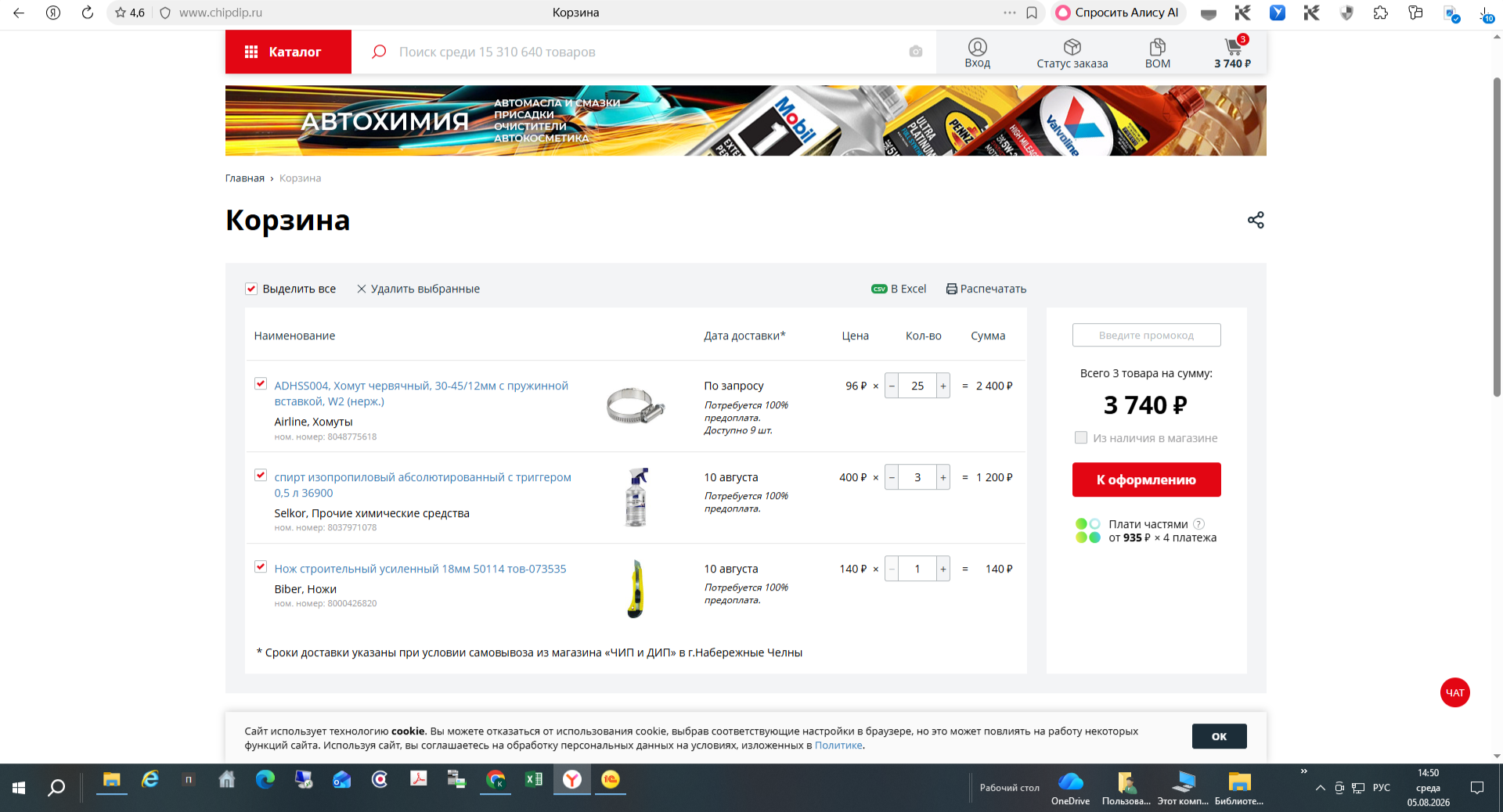
Task: Show hidden system tray icons chevron
Action: (1321, 788)
